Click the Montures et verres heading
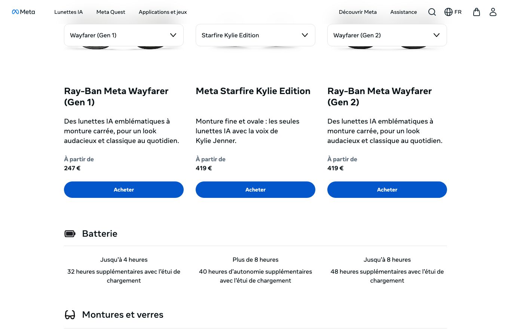Image resolution: width=511 pixels, height=336 pixels. coord(123,315)
